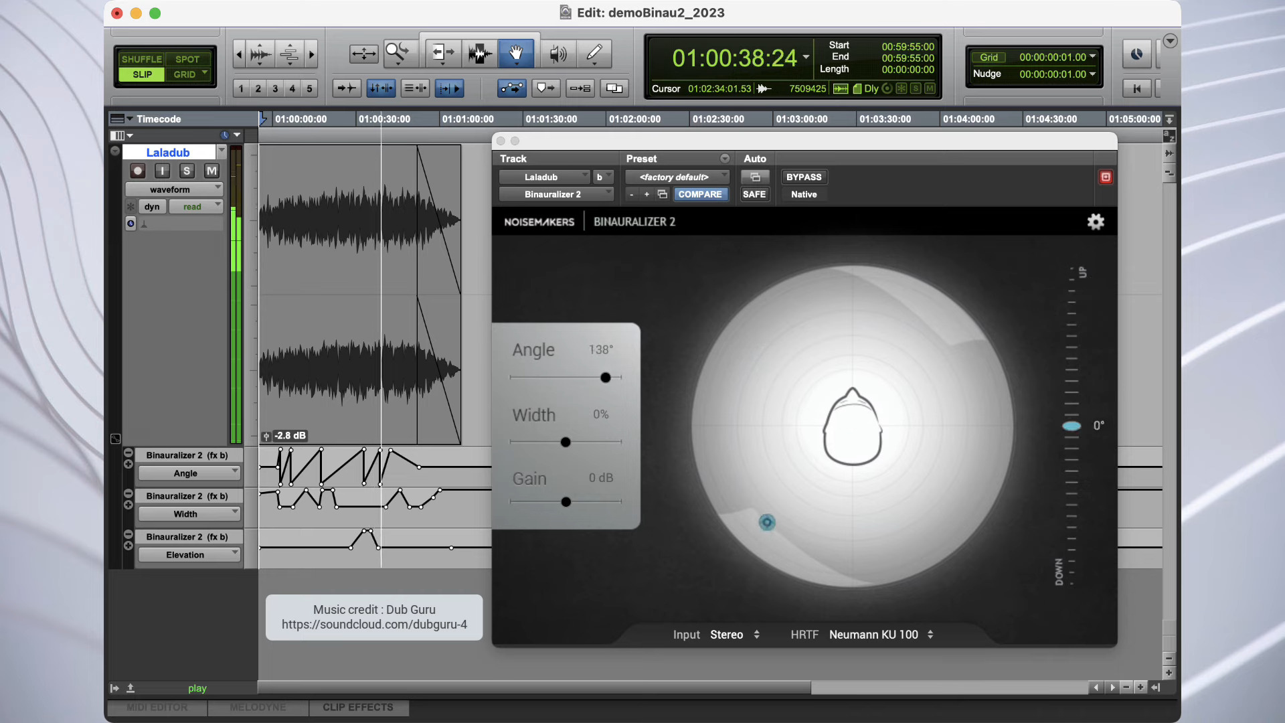Screen dimensions: 1285x723
Task: Click the Angle slider handle
Action: click(606, 378)
